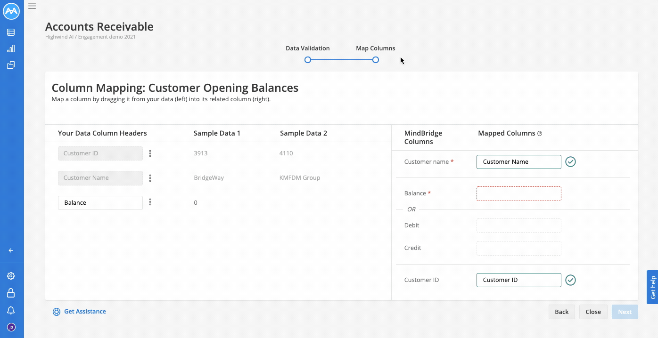
Task: Click the Close button
Action: (593, 312)
